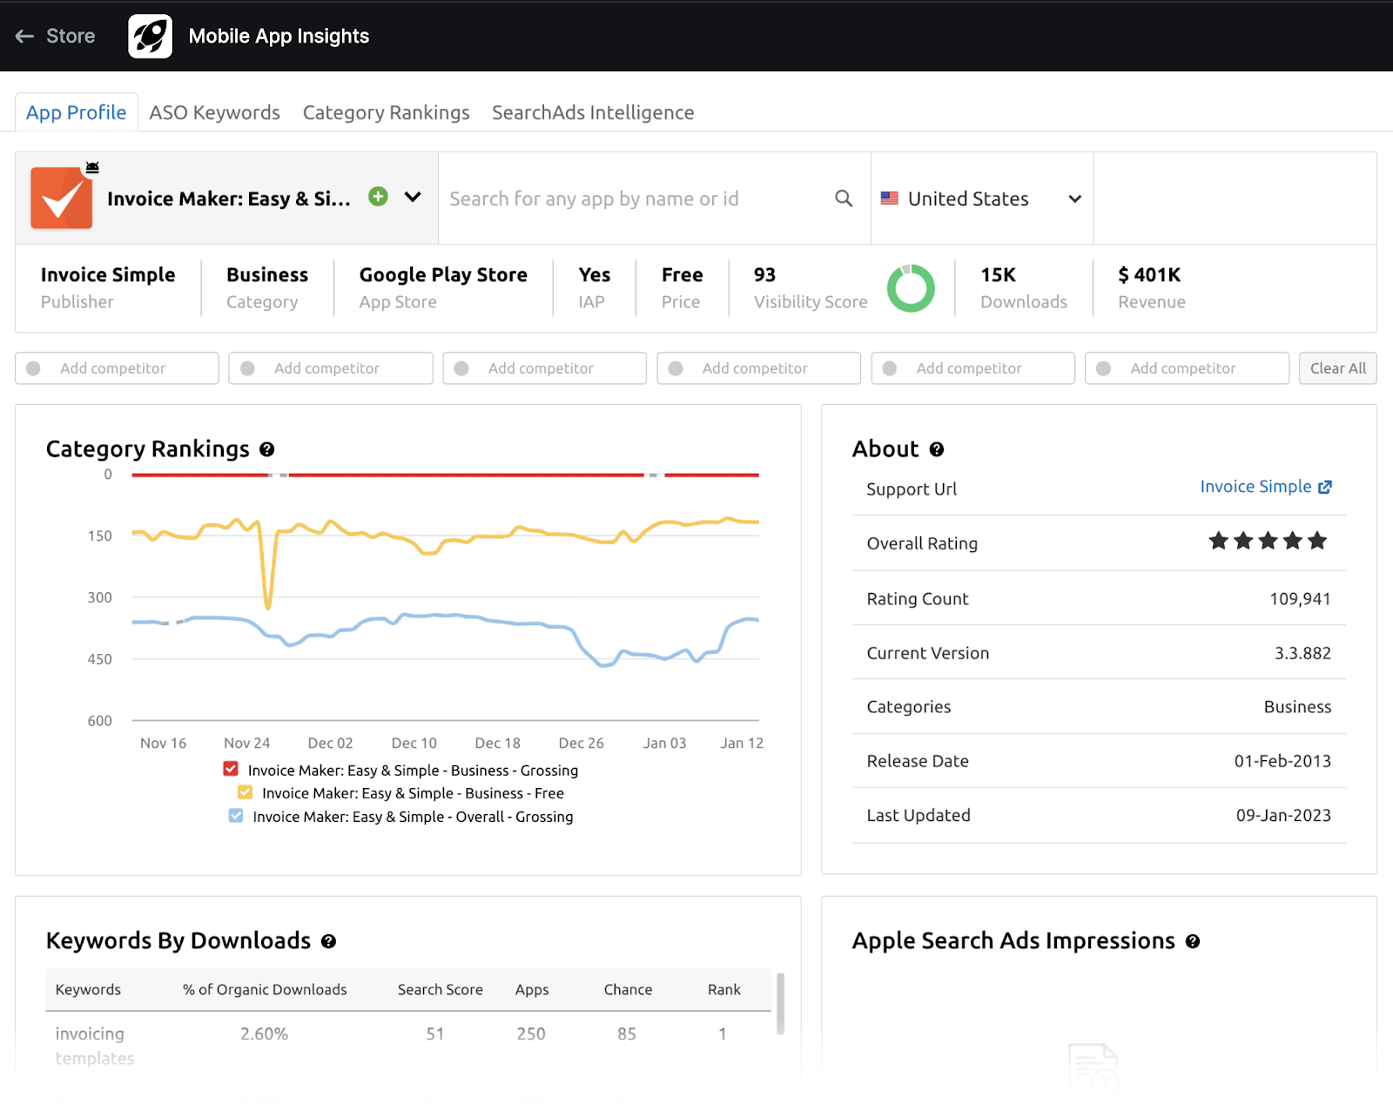The width and height of the screenshot is (1393, 1118).
Task: Expand the app selector chevron
Action: (x=411, y=198)
